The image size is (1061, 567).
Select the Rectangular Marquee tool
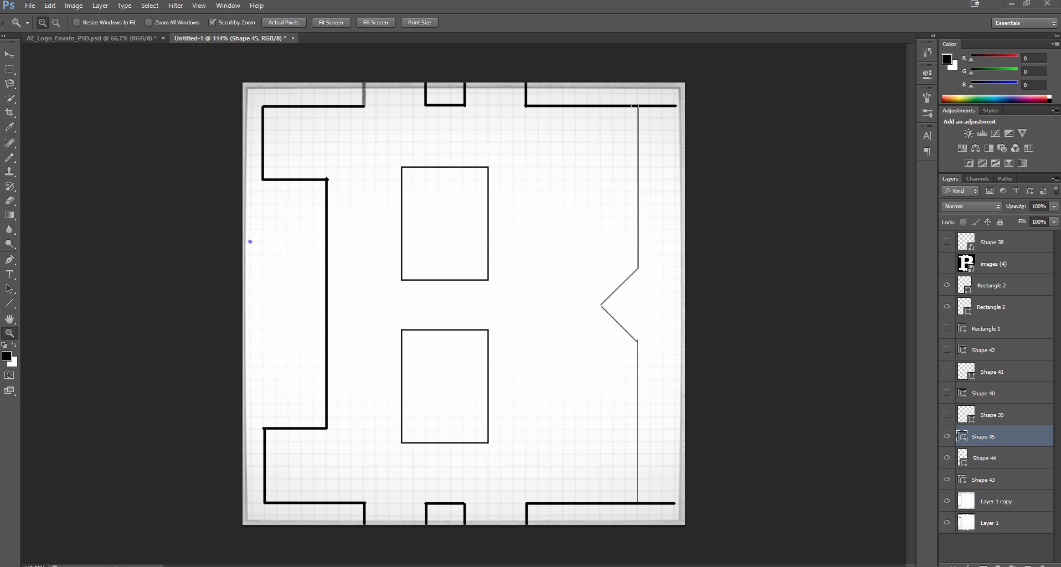point(9,69)
